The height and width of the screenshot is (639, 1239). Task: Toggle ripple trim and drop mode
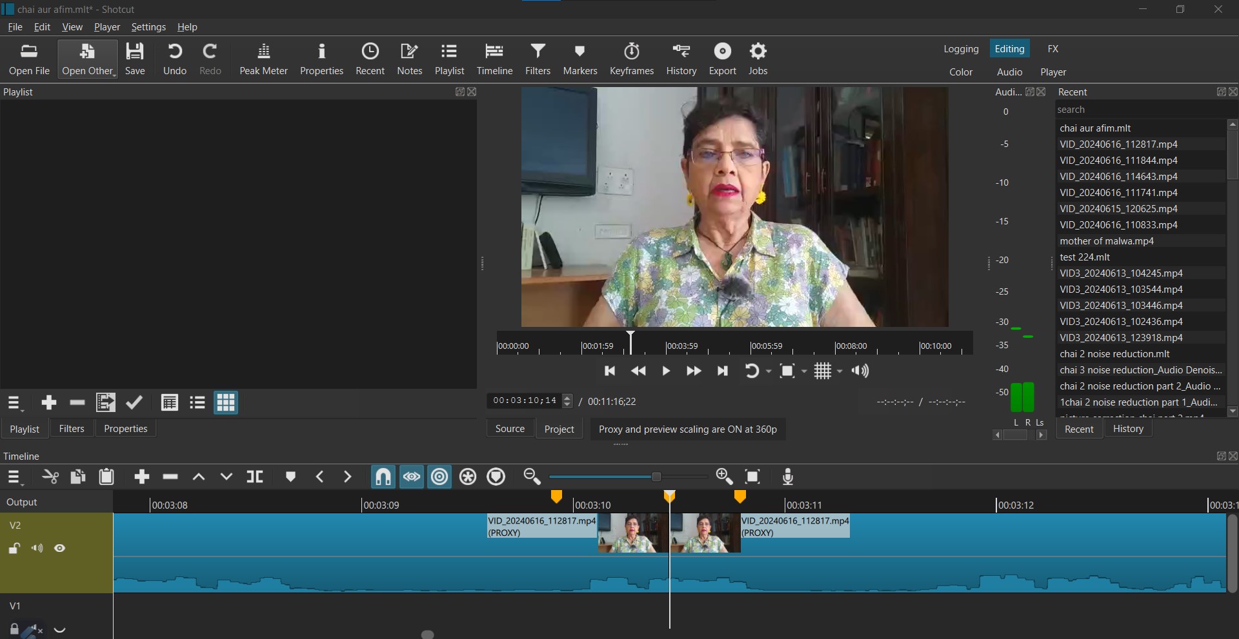(439, 477)
